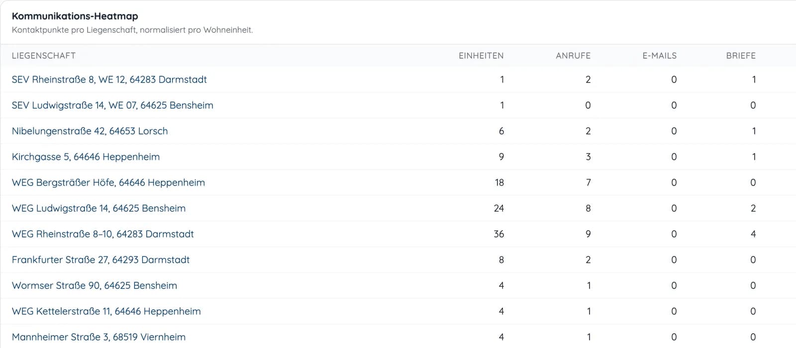Click the E-MAILS column header
The width and height of the screenshot is (796, 348).
coord(660,56)
